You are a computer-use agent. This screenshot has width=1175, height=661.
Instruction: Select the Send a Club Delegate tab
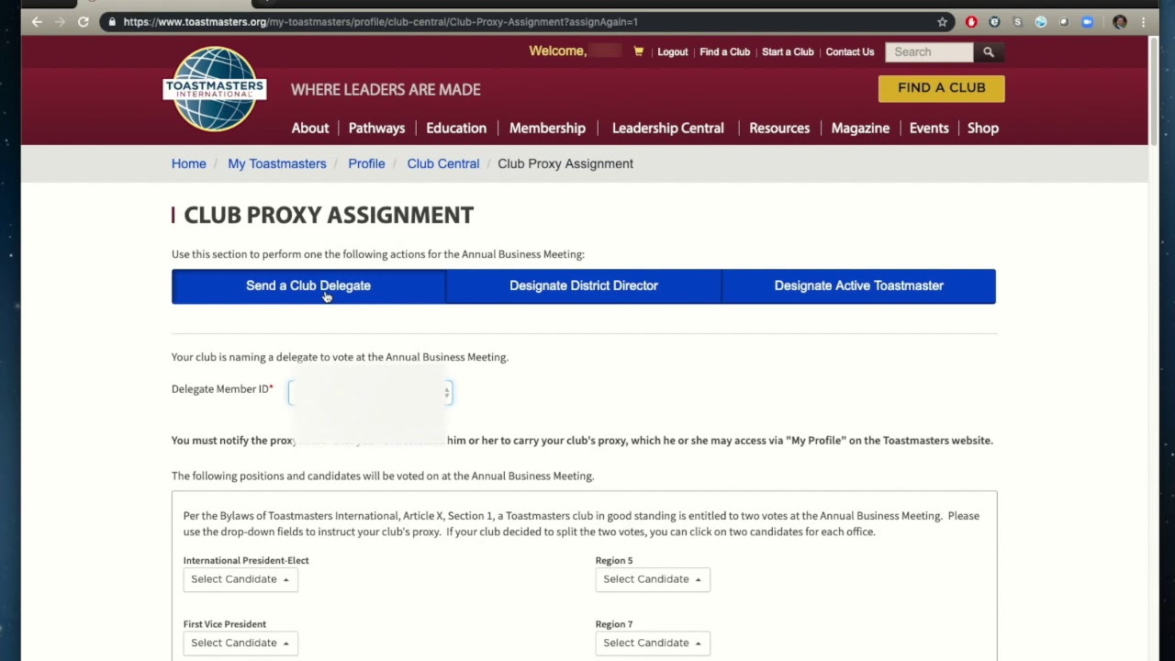click(x=308, y=286)
